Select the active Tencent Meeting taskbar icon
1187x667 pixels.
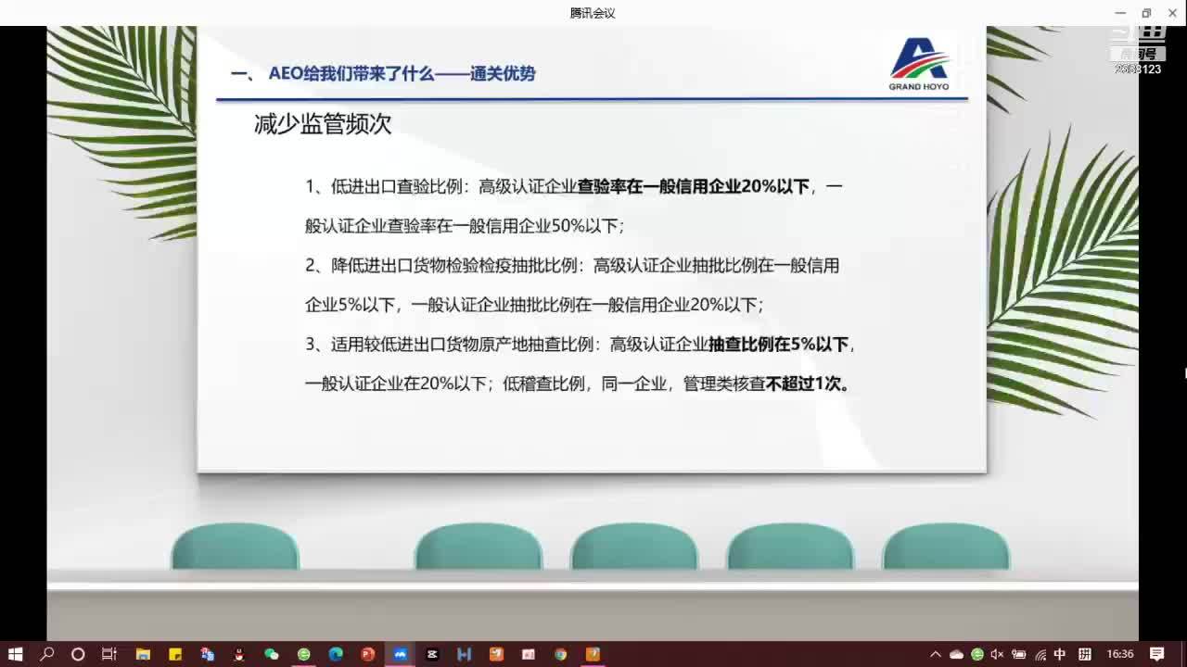coord(400,654)
